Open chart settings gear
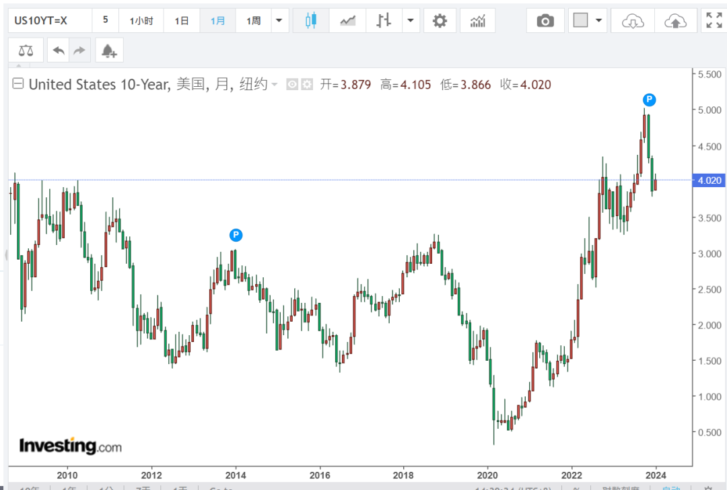The height and width of the screenshot is (490, 727). pos(440,21)
